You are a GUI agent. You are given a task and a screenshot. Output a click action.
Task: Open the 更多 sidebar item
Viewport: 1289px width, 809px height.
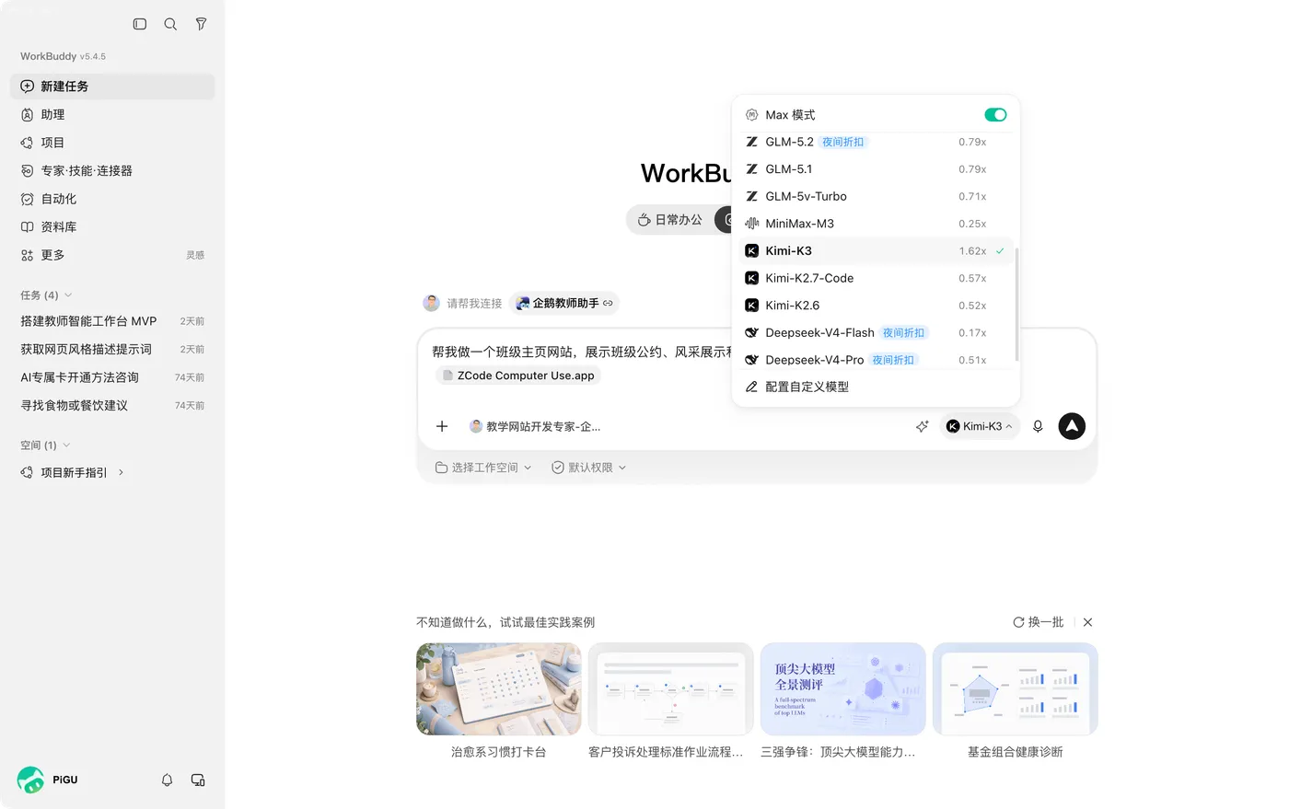112,255
